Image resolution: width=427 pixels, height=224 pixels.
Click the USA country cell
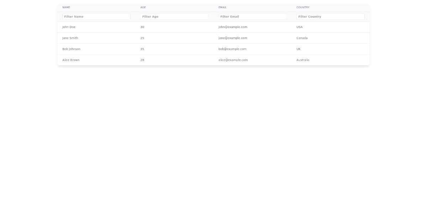coord(299,27)
